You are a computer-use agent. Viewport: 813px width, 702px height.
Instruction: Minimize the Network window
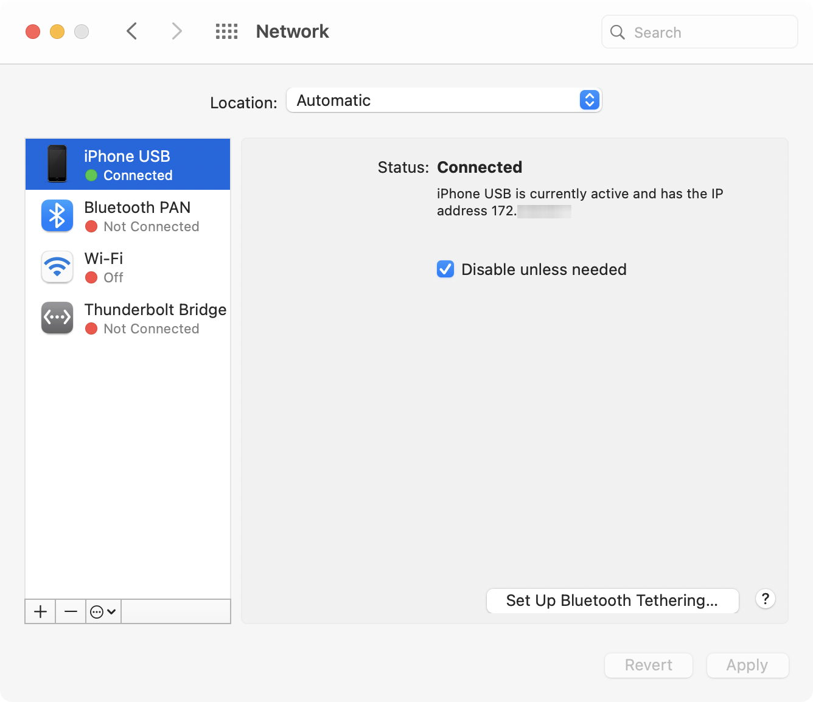coord(57,32)
